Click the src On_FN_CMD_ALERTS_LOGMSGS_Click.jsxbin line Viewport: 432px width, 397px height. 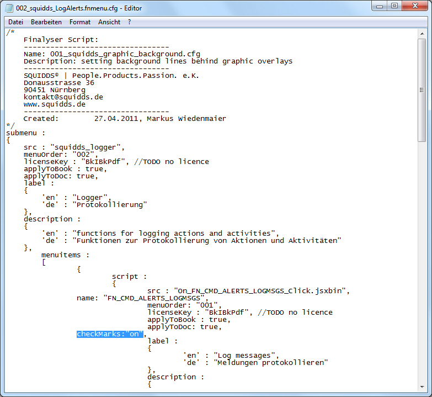click(248, 291)
